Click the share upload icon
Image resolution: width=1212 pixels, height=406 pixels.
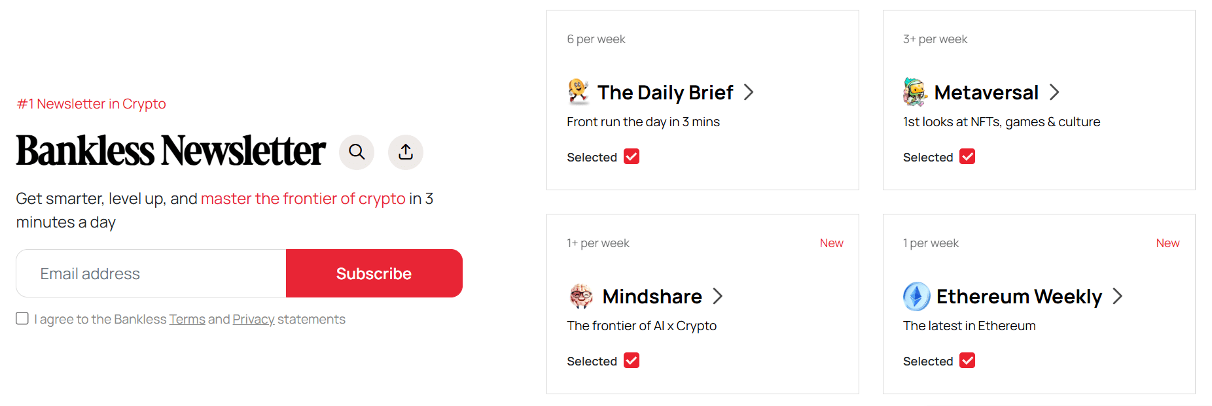tap(406, 152)
